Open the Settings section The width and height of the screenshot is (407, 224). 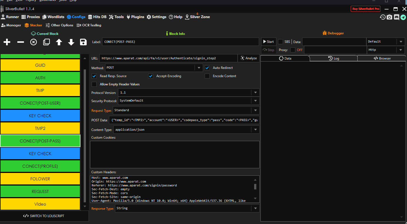156,17
